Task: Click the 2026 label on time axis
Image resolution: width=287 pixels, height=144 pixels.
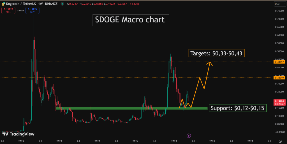Action: (212, 141)
